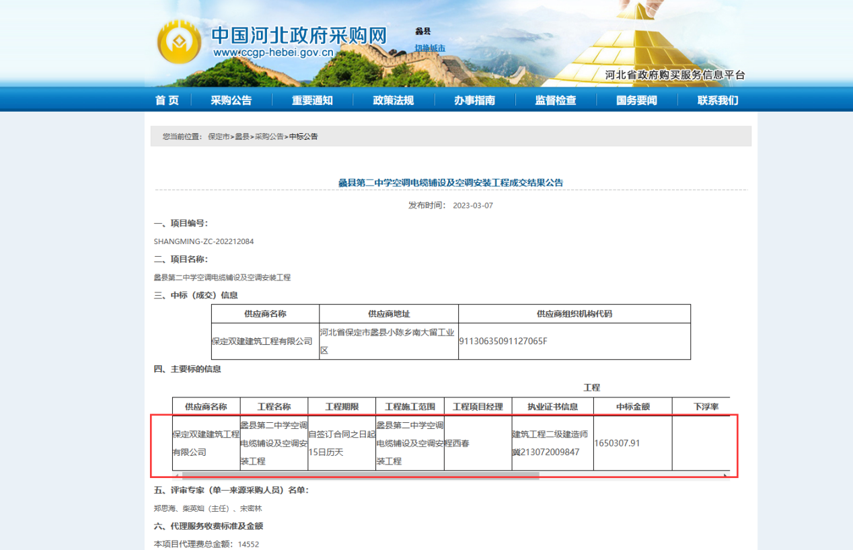The width and height of the screenshot is (853, 550).
Task: Click the 您当前位置 breadcrumb label
Action: 182,136
